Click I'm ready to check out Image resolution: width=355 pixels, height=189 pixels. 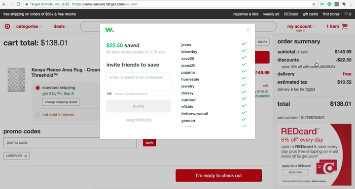tap(219, 175)
